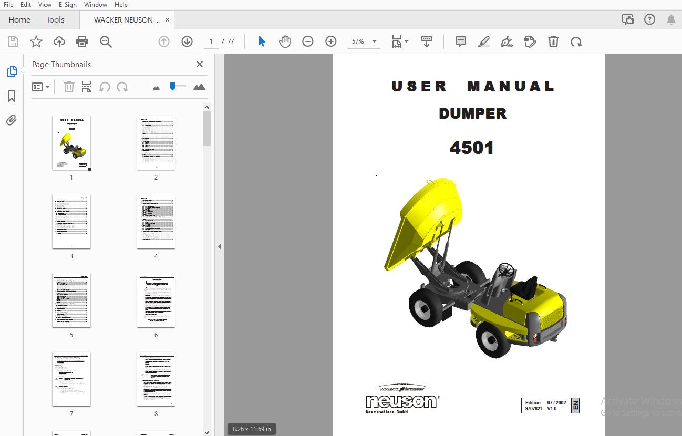The height and width of the screenshot is (436, 682).
Task: Switch to the Tools tab
Action: pyautogui.click(x=55, y=20)
